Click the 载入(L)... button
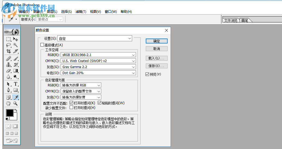Screen dimensions: 282x149 coord(157,58)
